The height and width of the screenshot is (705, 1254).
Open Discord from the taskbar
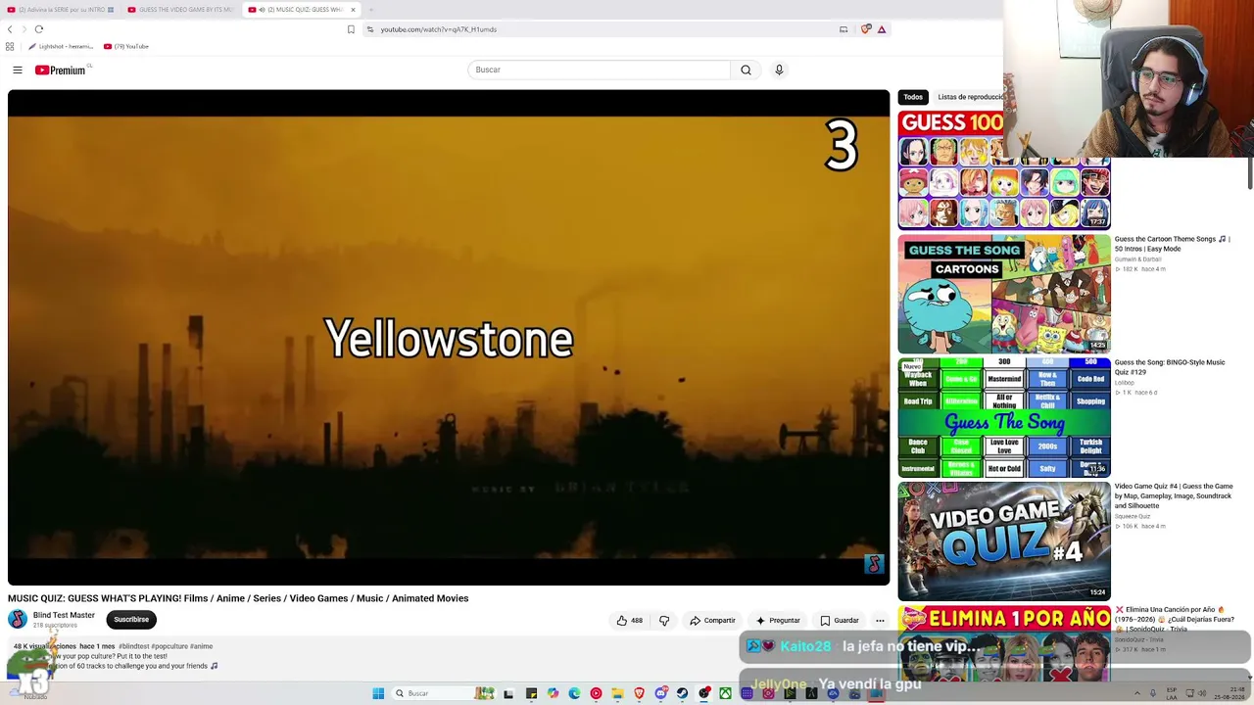660,693
